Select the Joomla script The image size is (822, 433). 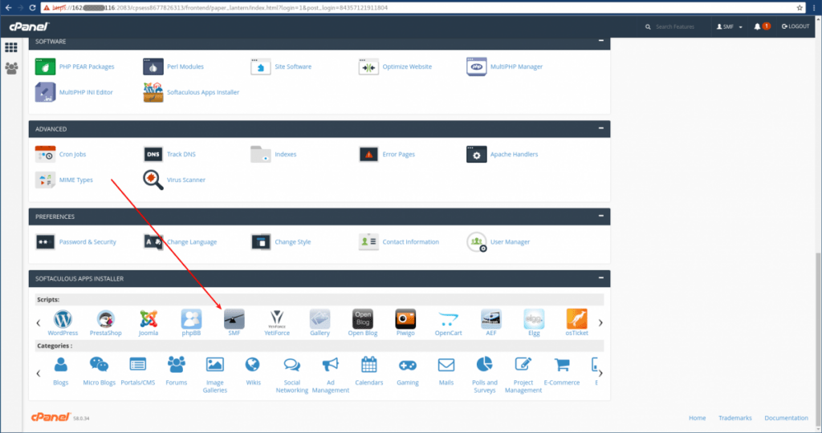[149, 322]
